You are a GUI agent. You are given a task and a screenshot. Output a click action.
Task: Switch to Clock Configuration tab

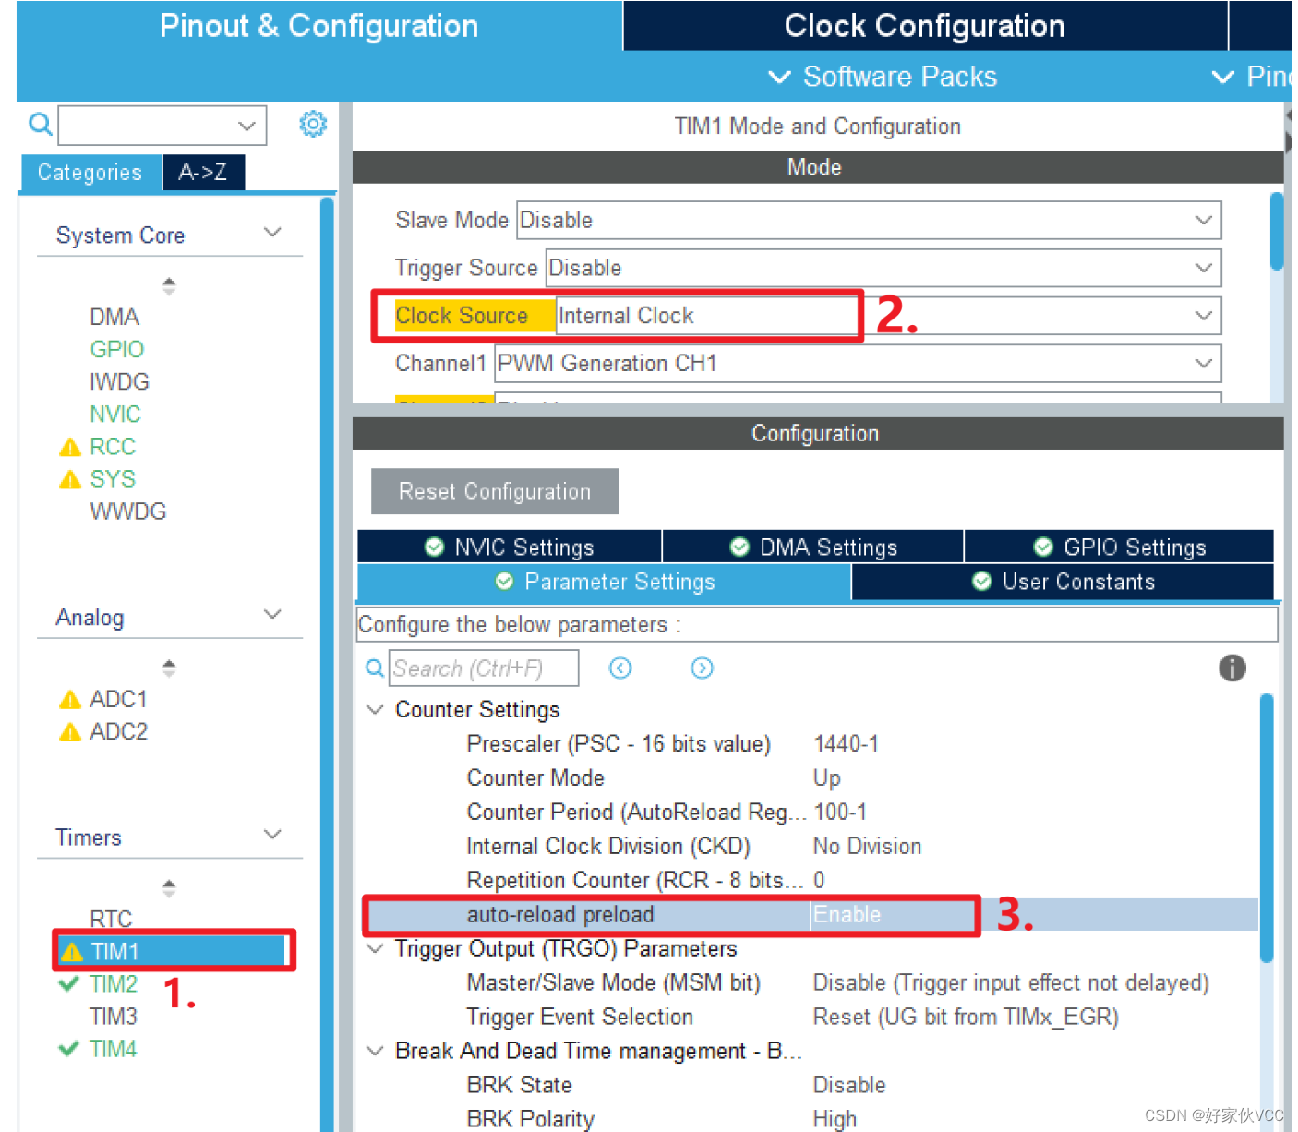coord(925,26)
